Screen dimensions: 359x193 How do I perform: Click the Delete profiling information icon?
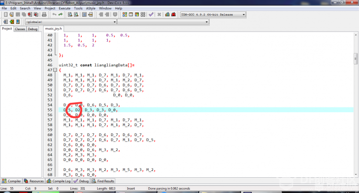174,14
